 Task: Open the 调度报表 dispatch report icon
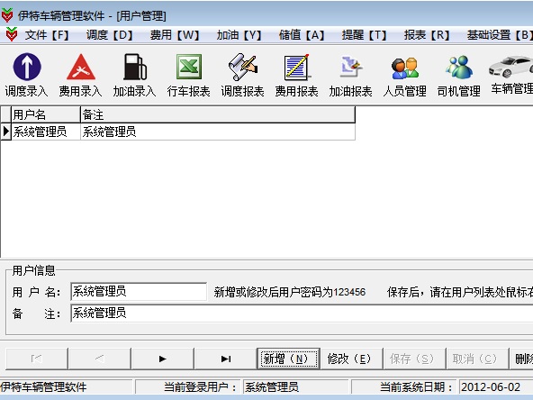(x=243, y=67)
